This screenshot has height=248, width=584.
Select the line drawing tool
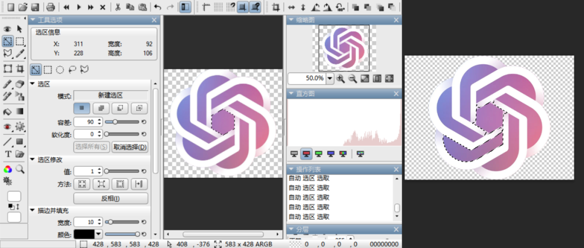[x=8, y=142]
